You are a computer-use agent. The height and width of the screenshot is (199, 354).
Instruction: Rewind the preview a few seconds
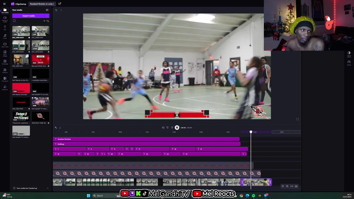click(167, 127)
